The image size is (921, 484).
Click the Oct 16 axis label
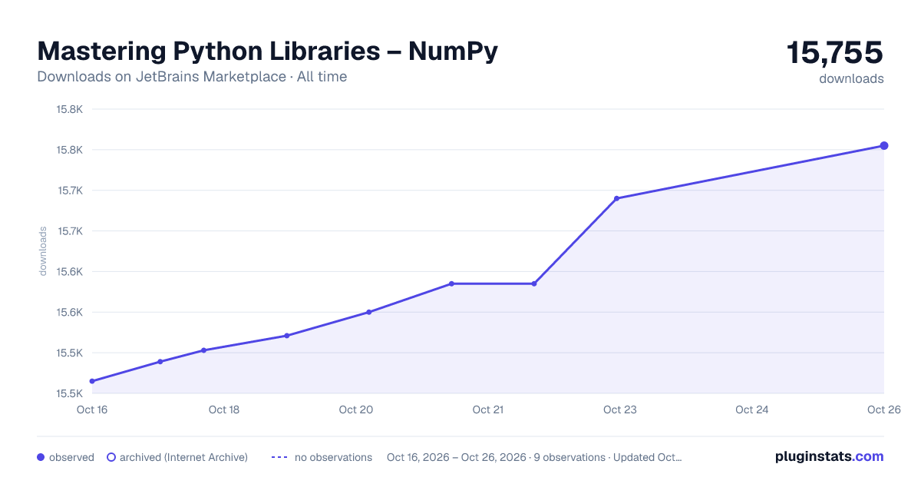point(92,409)
